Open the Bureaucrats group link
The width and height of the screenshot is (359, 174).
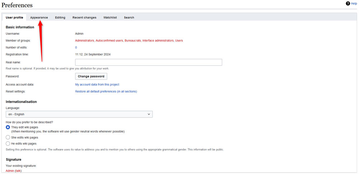click(x=132, y=41)
